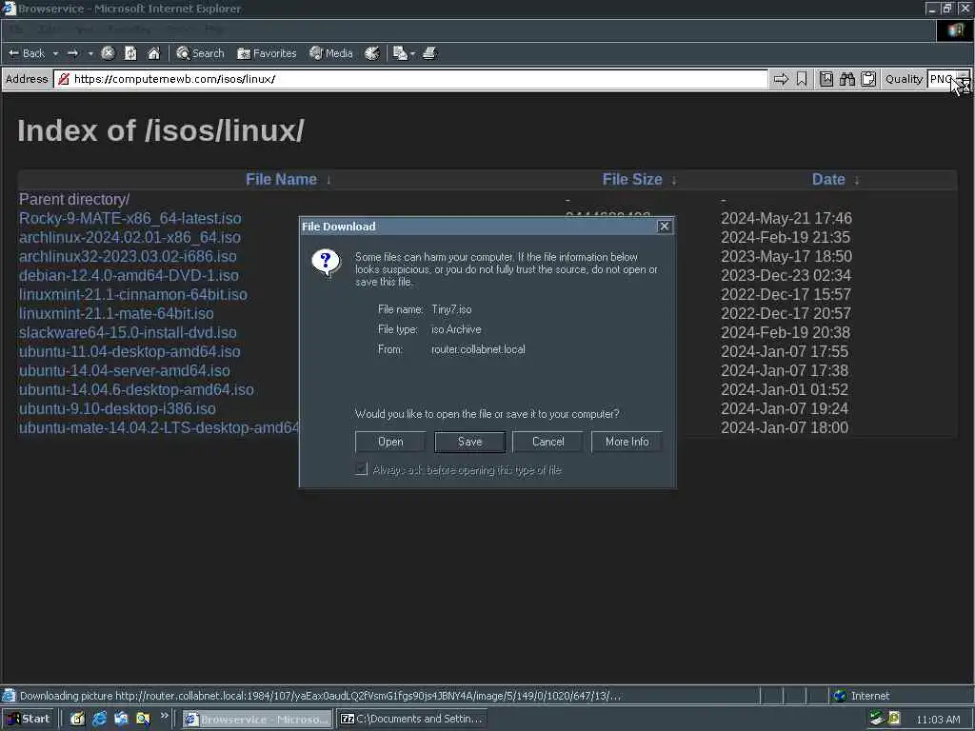975x731 pixels.
Task: Open slackware64-15.0-install-dvd.iso link
Action: [128, 332]
